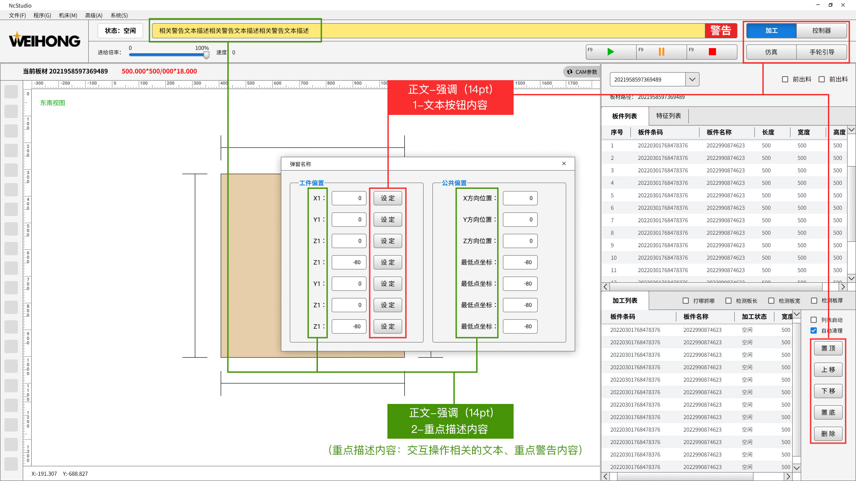Click the X方向位置 input field
The image size is (856, 481).
pyautogui.click(x=520, y=198)
